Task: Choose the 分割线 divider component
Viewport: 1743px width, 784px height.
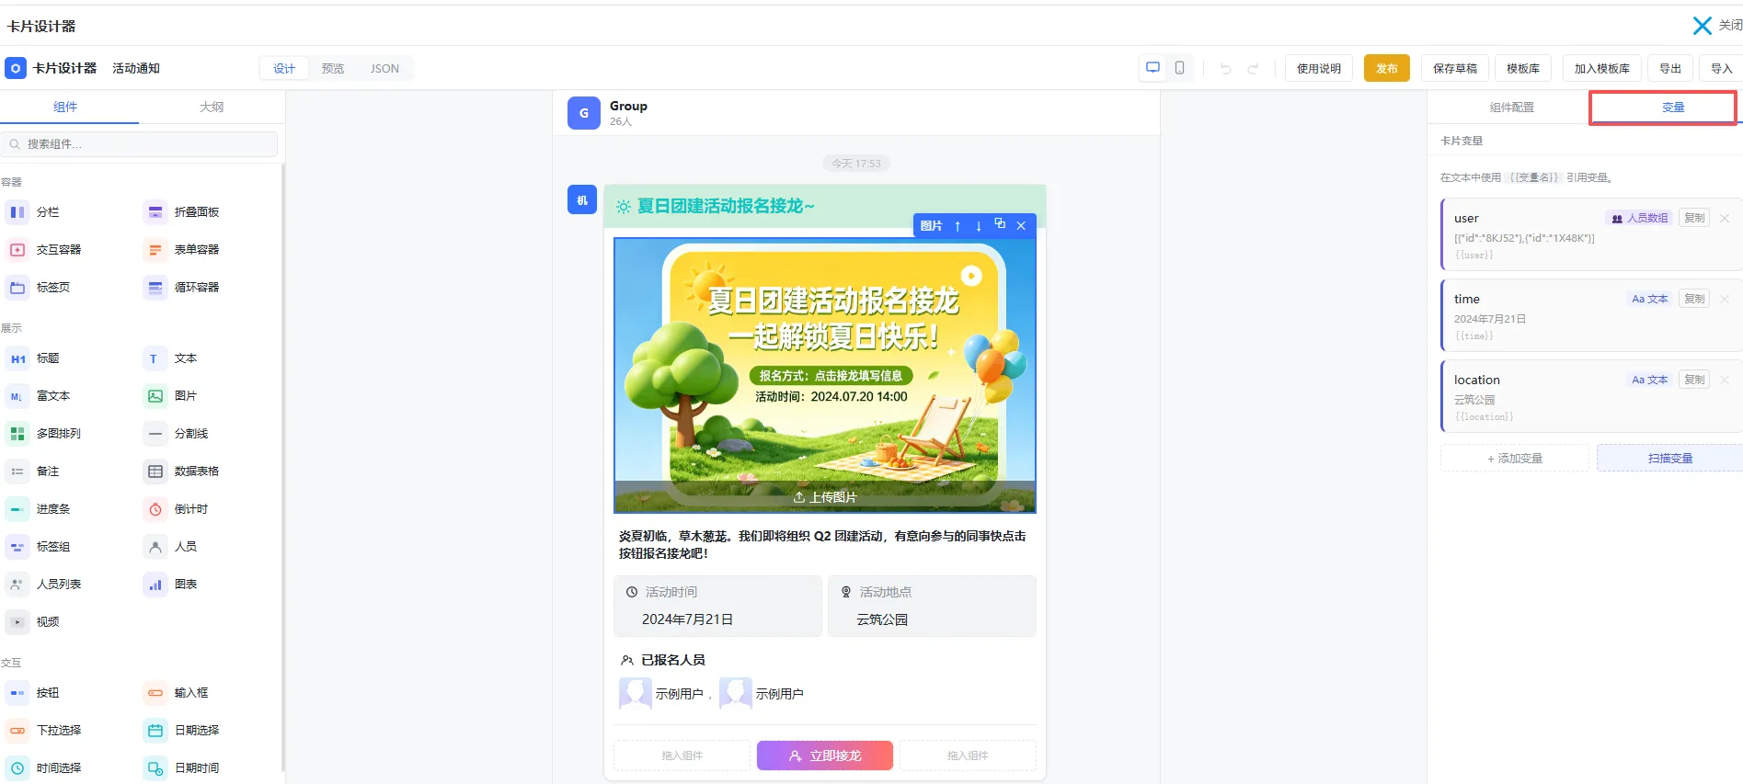Action: [x=177, y=434]
